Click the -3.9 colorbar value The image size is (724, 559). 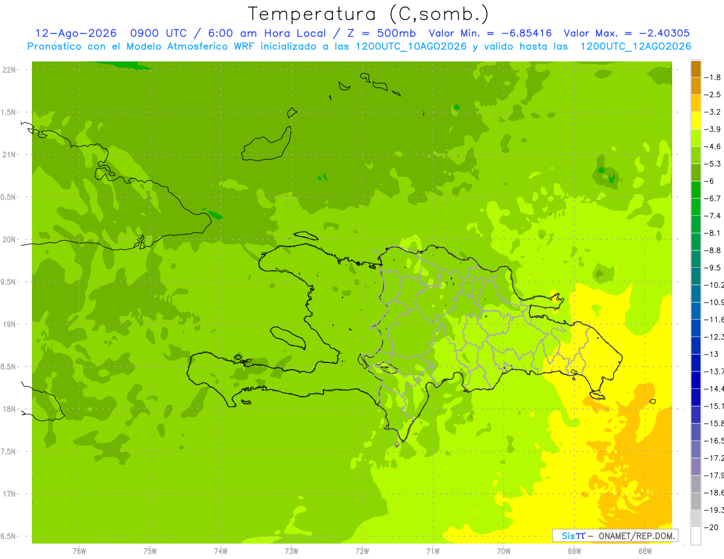click(x=713, y=129)
